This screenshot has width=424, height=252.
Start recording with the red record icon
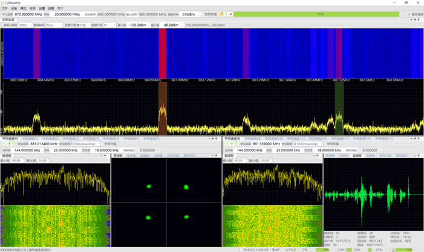[230, 14]
